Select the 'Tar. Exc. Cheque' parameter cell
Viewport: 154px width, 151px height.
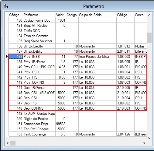pos(39,129)
